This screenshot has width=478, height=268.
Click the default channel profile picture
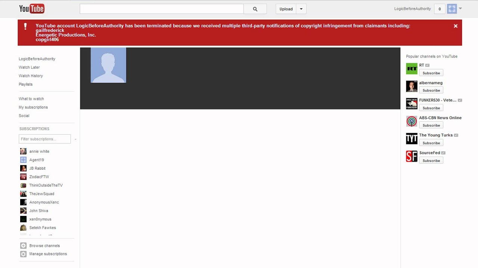click(x=108, y=65)
